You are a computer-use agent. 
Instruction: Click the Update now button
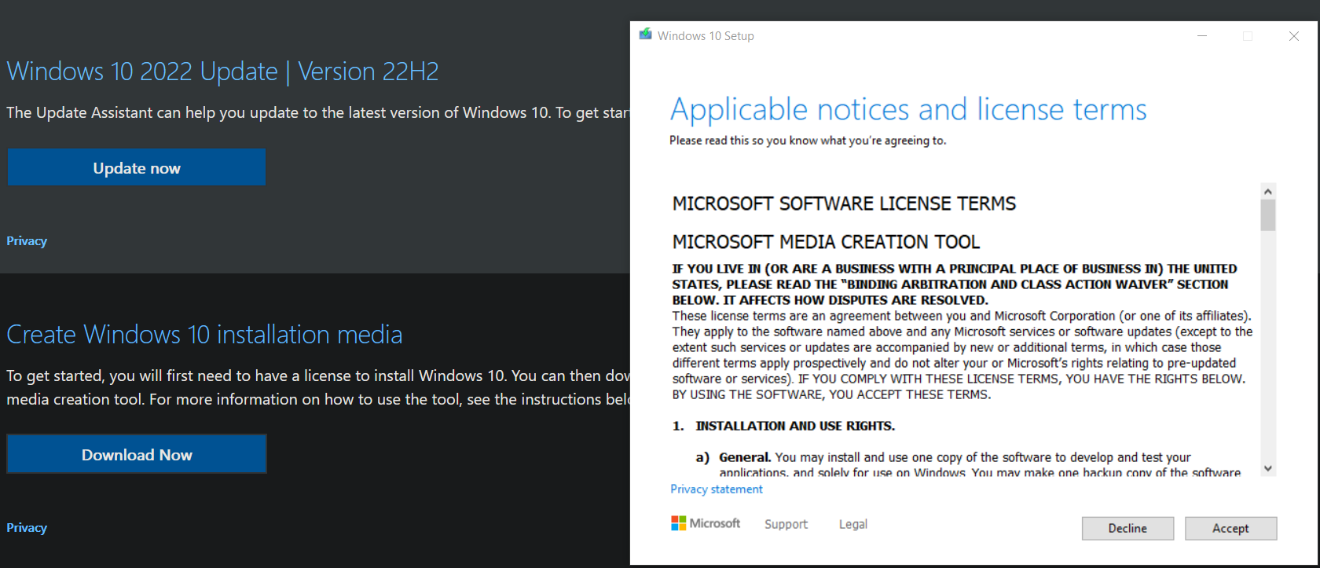pyautogui.click(x=137, y=167)
